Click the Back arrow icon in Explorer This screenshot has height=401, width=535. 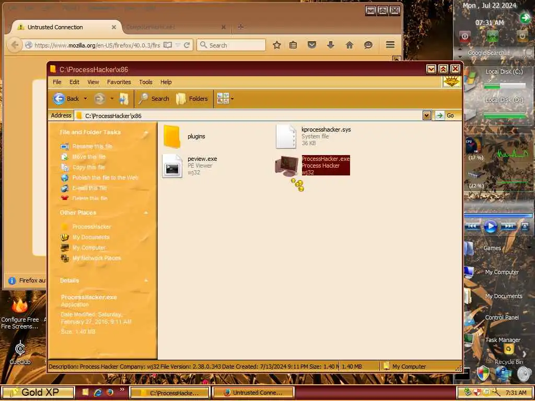click(x=59, y=99)
